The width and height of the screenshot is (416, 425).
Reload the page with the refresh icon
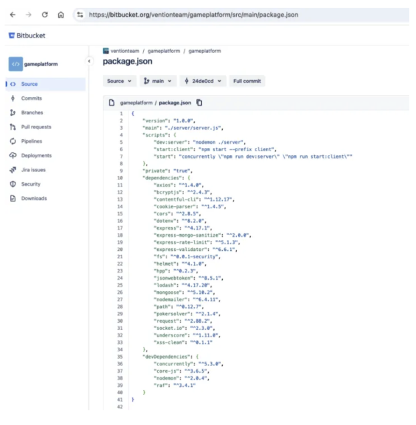[x=43, y=15]
